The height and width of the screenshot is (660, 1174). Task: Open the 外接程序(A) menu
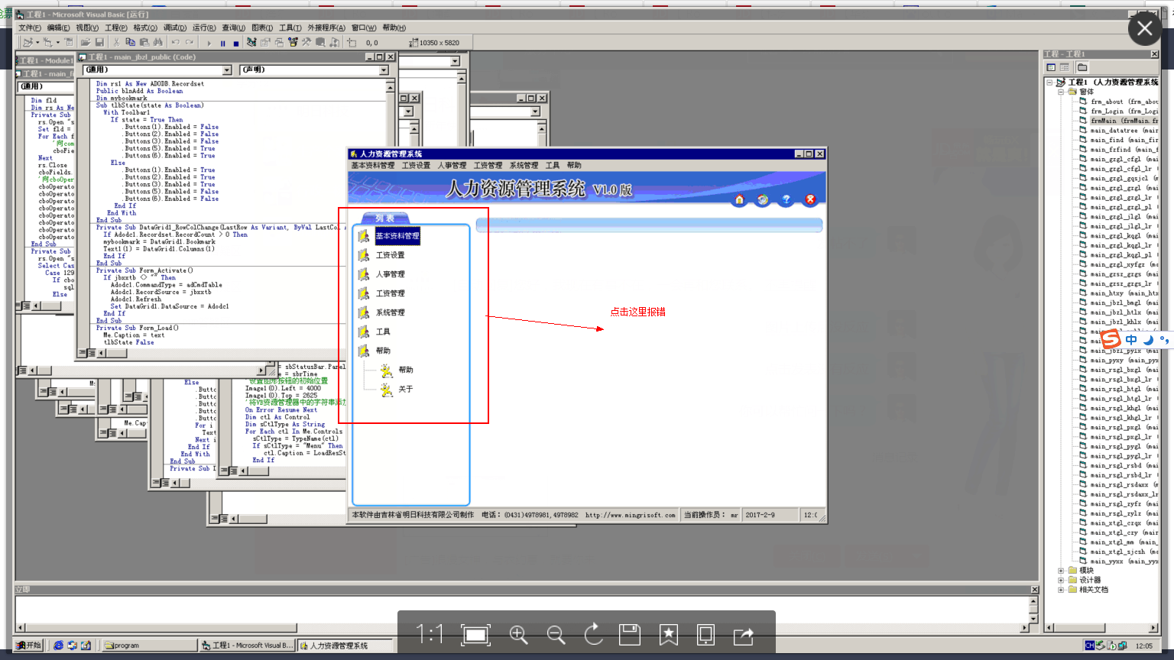pos(326,27)
